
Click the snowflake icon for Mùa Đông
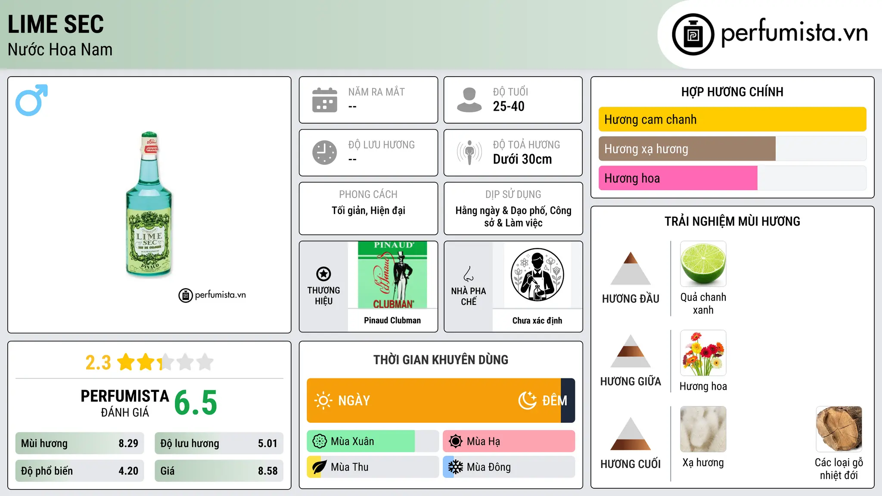coord(456,467)
